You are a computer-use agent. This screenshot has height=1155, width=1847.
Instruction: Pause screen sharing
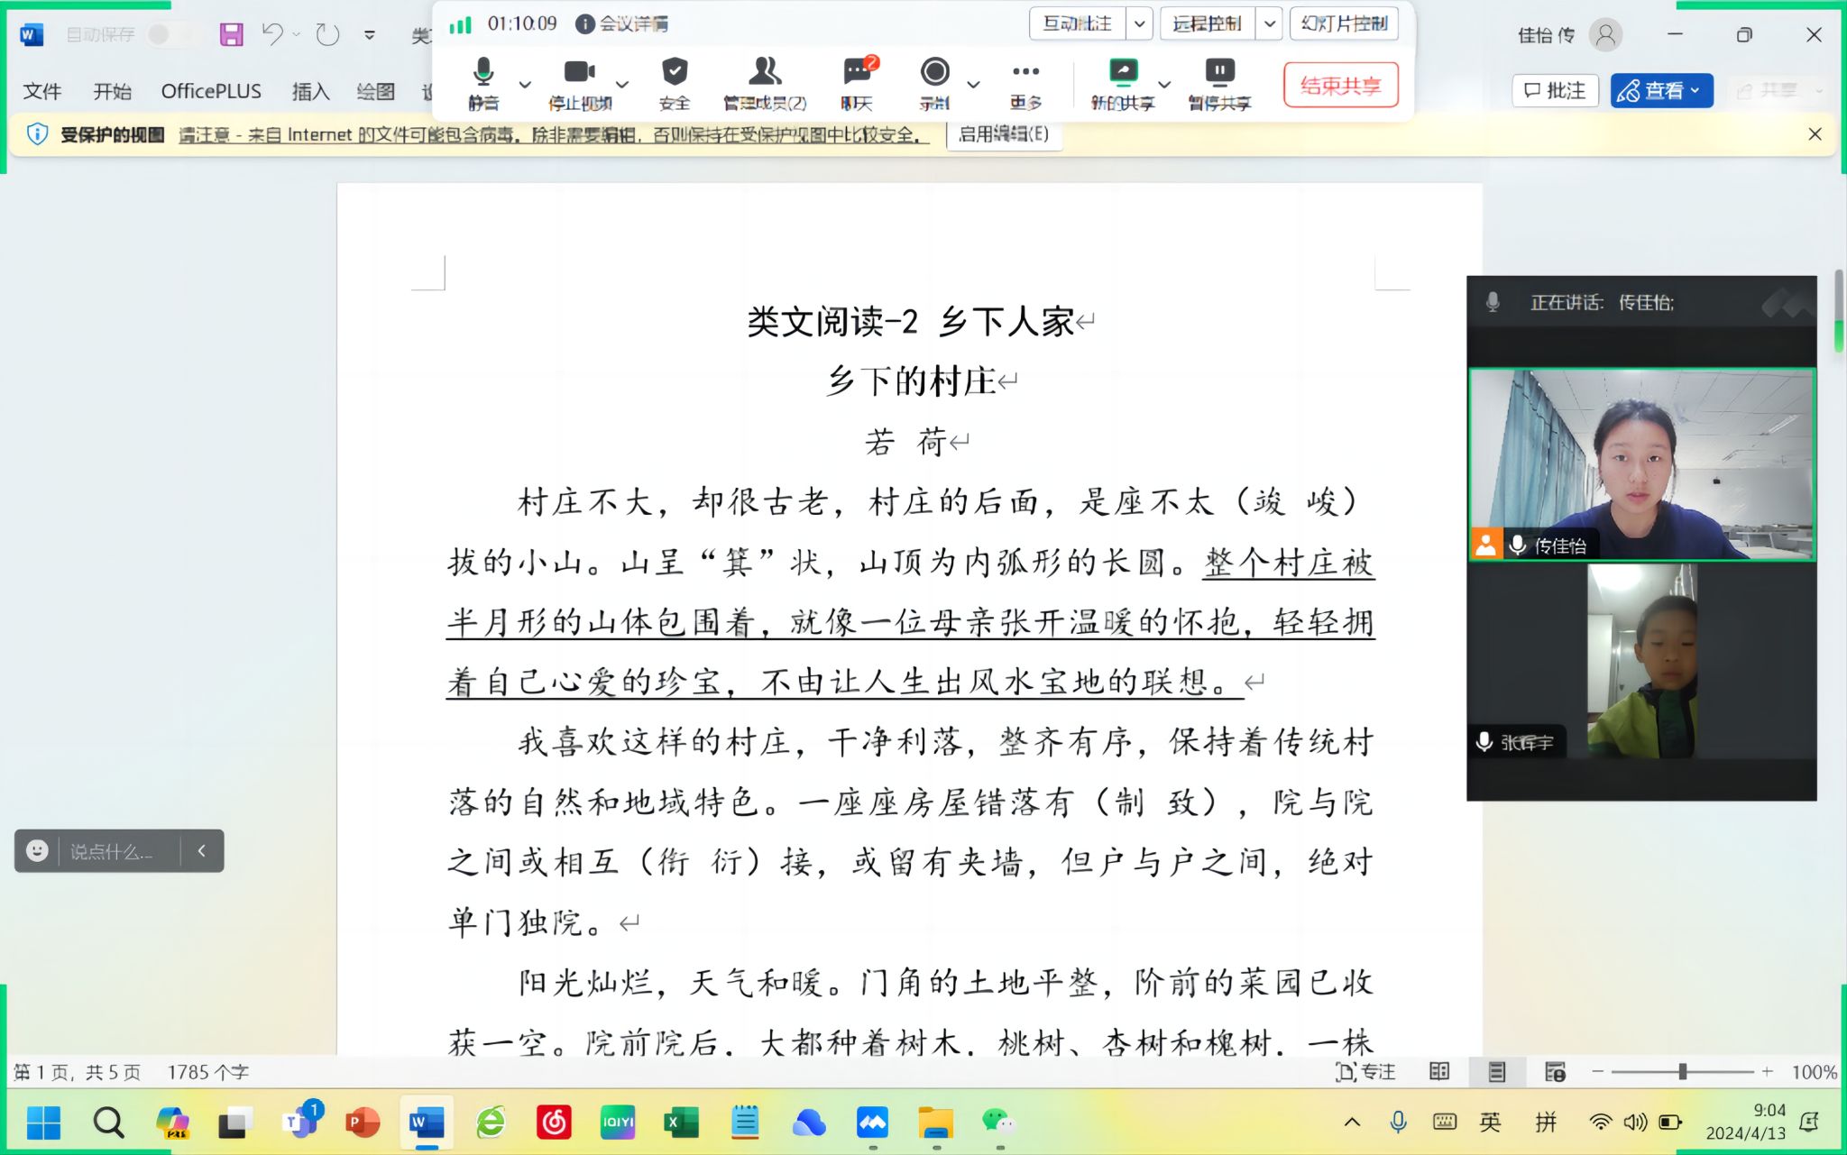(x=1219, y=72)
